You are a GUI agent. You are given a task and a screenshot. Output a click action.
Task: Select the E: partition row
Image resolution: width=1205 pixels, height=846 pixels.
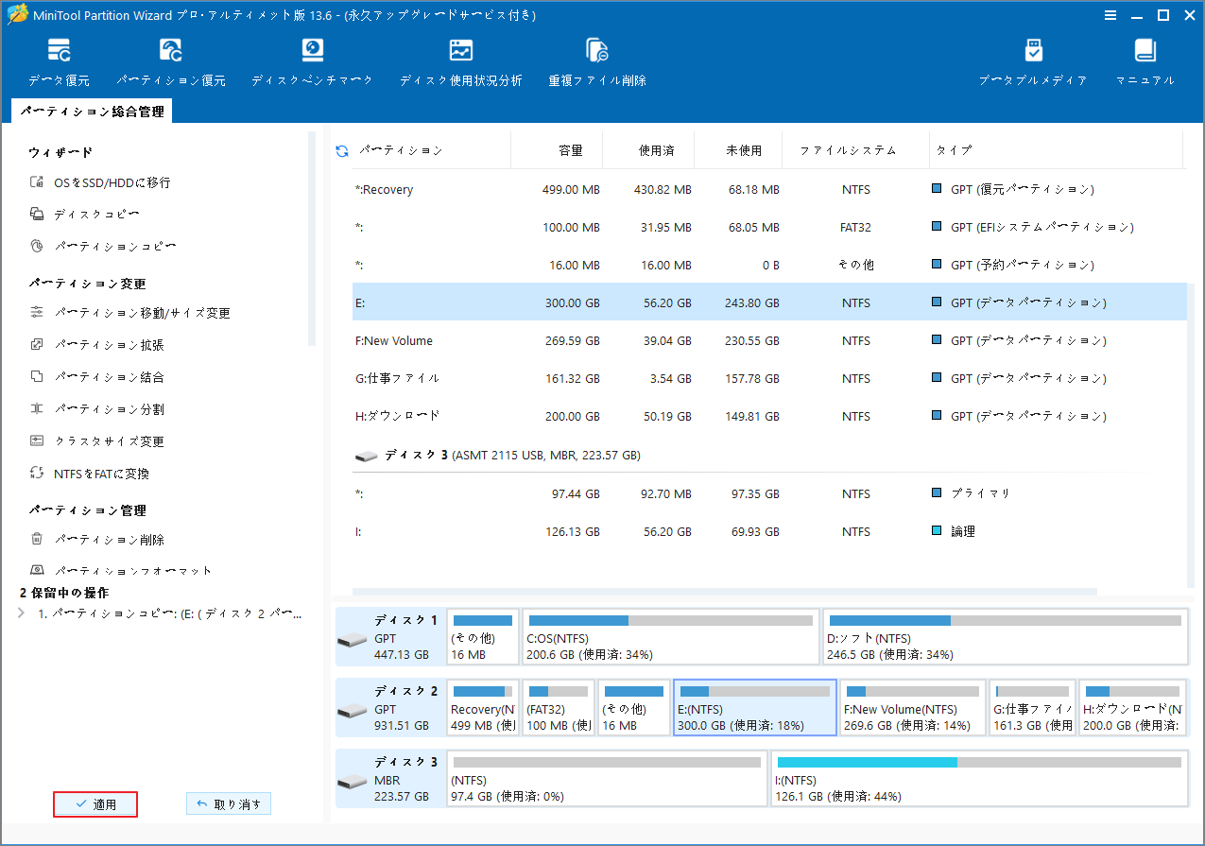coord(769,302)
